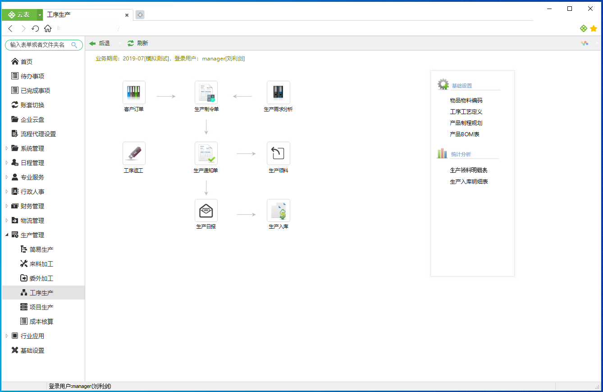Screen dimensions: 603x392
Task: Click the address bar field
Action: coord(315,28)
